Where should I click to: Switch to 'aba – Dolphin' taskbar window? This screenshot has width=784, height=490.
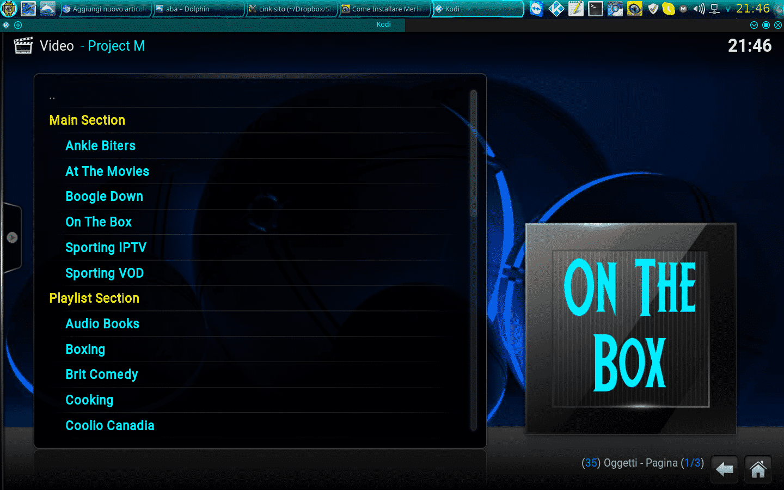(199, 9)
